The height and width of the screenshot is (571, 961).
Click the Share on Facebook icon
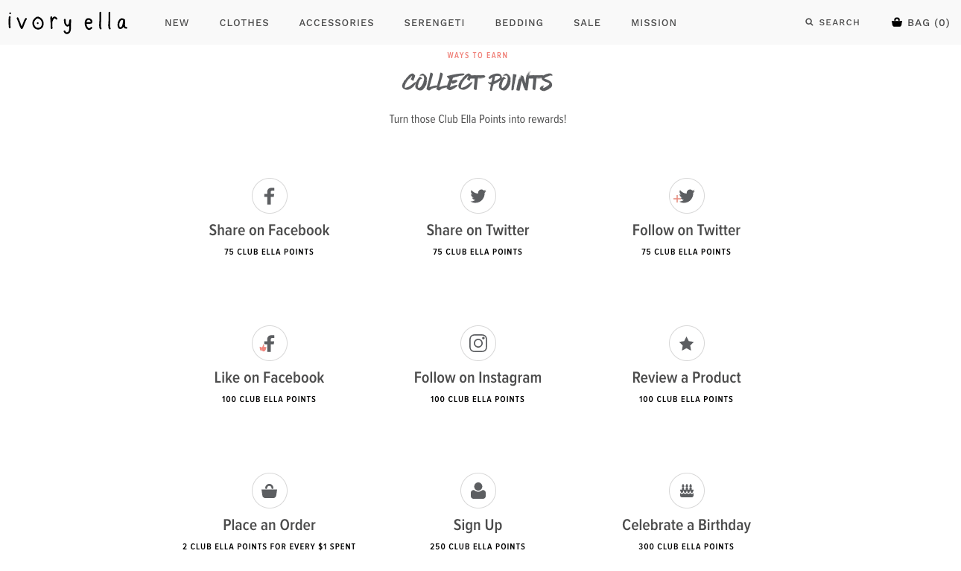(x=269, y=196)
